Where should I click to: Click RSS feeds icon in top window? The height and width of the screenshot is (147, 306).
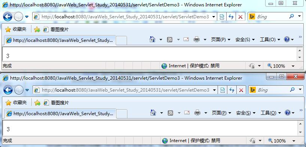tap(170, 40)
